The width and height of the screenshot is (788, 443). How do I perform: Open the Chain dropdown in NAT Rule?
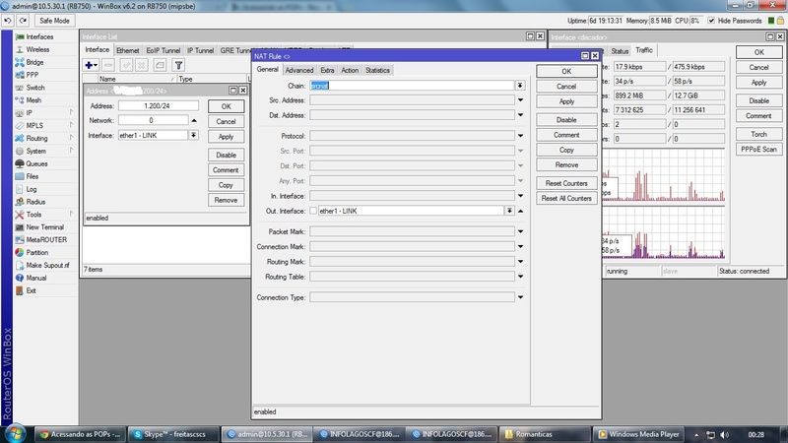(520, 86)
